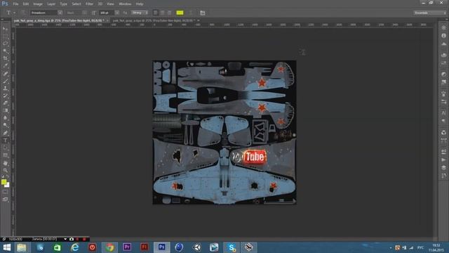Select the Dodge tool

(x=5, y=126)
